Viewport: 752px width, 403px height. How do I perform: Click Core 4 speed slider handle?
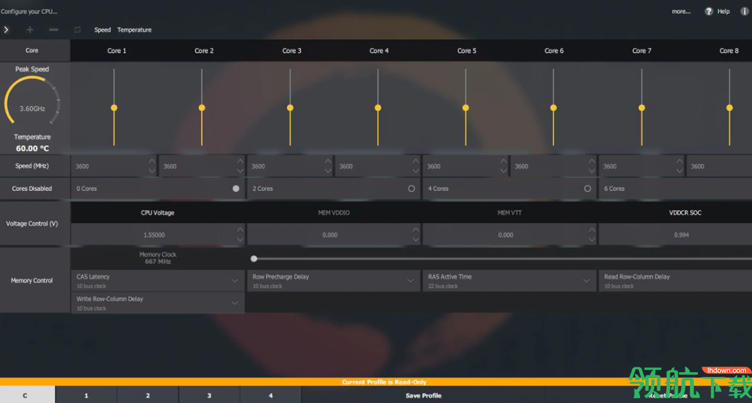(x=378, y=108)
